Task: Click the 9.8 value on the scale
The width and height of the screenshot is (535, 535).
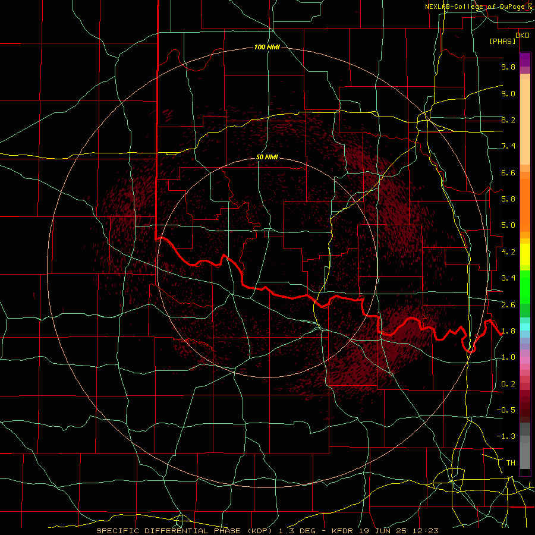Action: [508, 67]
